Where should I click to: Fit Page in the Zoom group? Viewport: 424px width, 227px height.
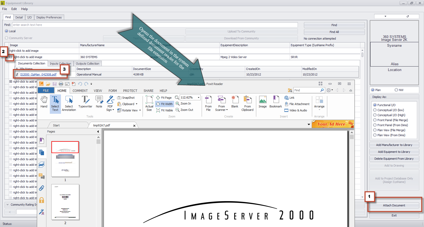pos(164,98)
